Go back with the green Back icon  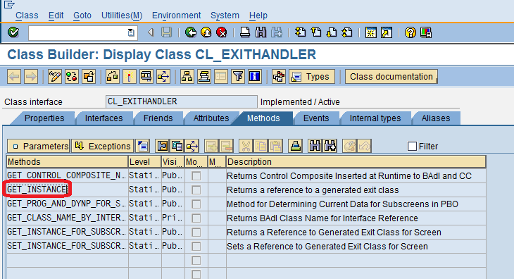pyautogui.click(x=190, y=32)
